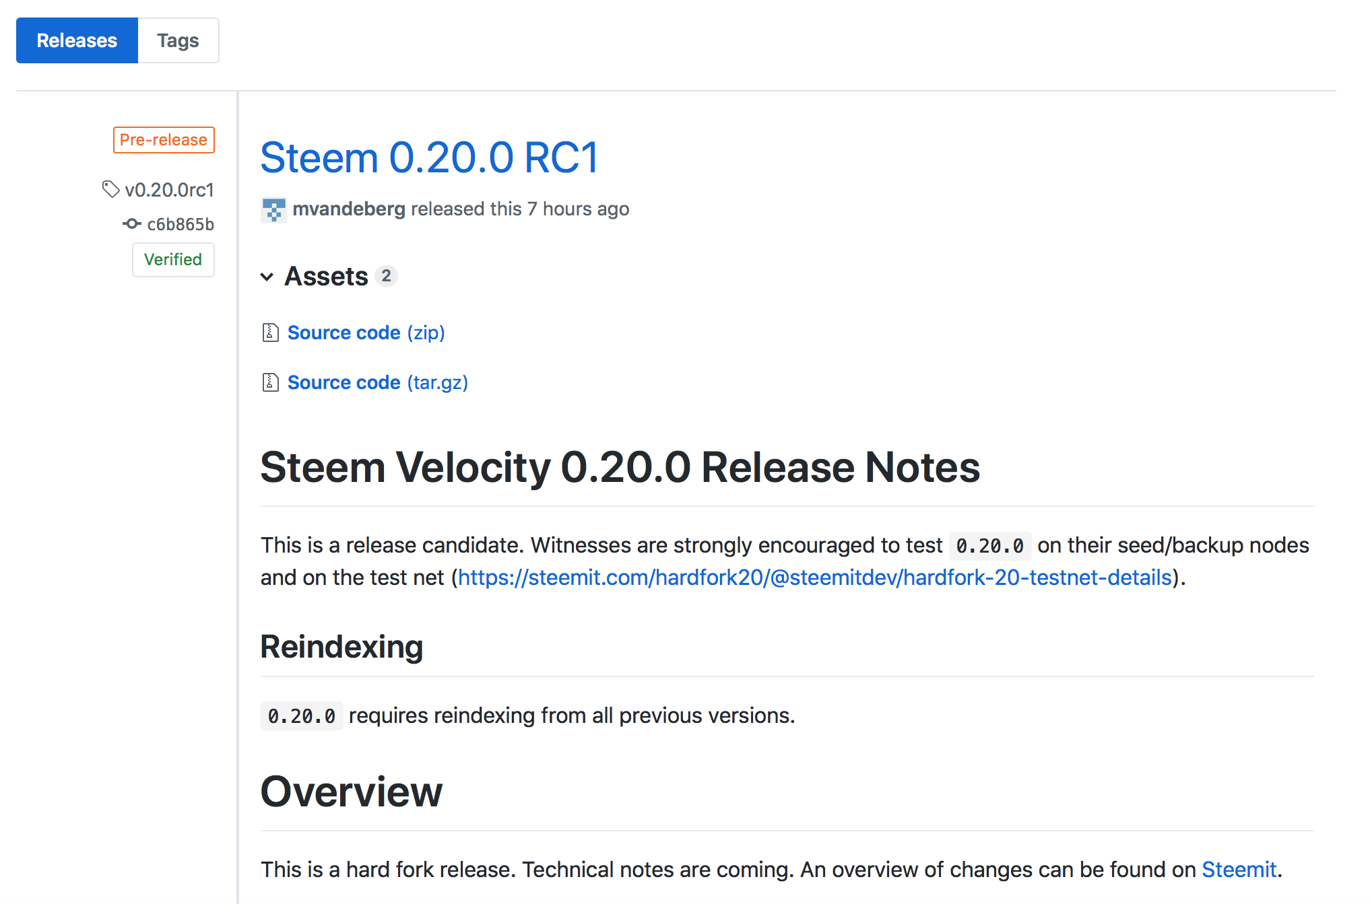The image size is (1370, 904).
Task: Switch to the Tags tab
Action: pos(178,40)
